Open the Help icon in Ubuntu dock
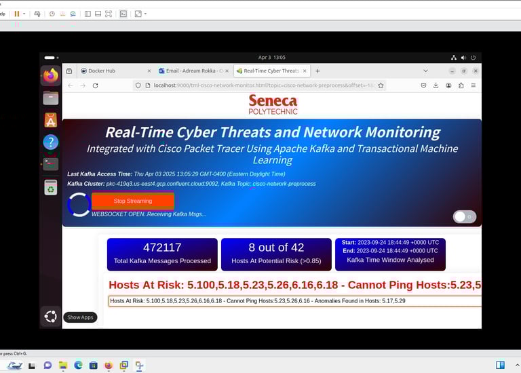Image resolution: width=521 pixels, height=373 pixels. [x=50, y=142]
